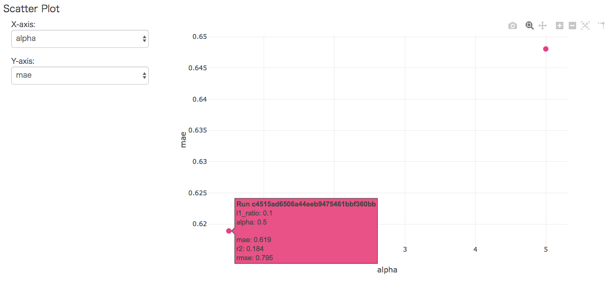613x282 pixels.
Task: Click the Scatter Plot heading
Action: (31, 9)
